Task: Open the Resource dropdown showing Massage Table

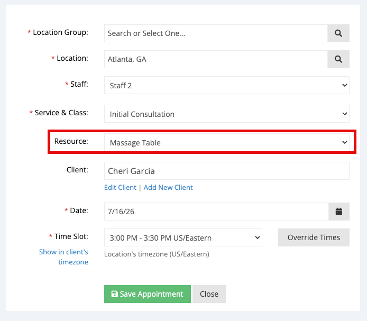Action: pos(227,142)
